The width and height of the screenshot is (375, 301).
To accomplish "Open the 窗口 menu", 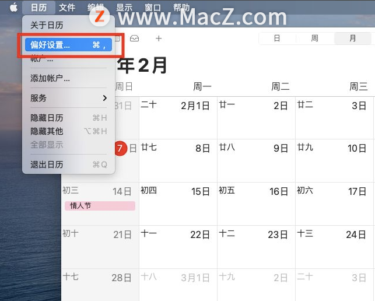I will (153, 8).
